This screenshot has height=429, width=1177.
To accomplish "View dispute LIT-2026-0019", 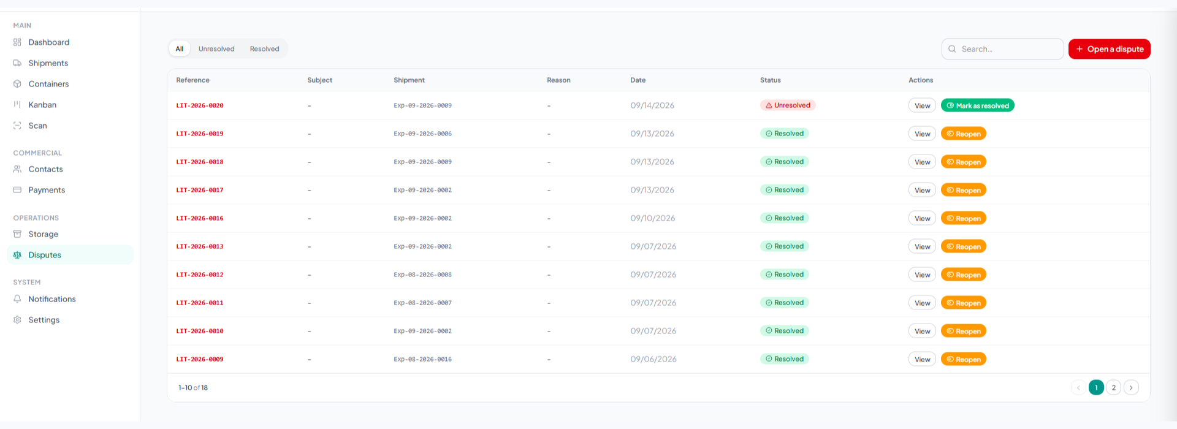I will coord(922,134).
